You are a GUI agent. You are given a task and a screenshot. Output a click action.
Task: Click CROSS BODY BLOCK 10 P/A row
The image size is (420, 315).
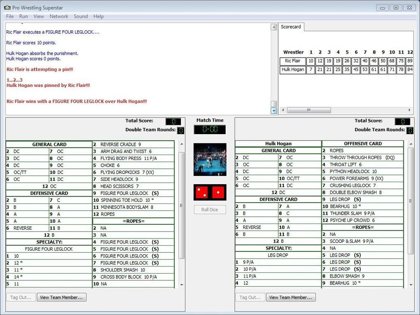coord(133,277)
